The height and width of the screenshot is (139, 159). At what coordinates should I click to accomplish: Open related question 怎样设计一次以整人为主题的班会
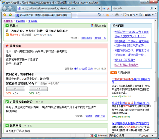click(132, 34)
